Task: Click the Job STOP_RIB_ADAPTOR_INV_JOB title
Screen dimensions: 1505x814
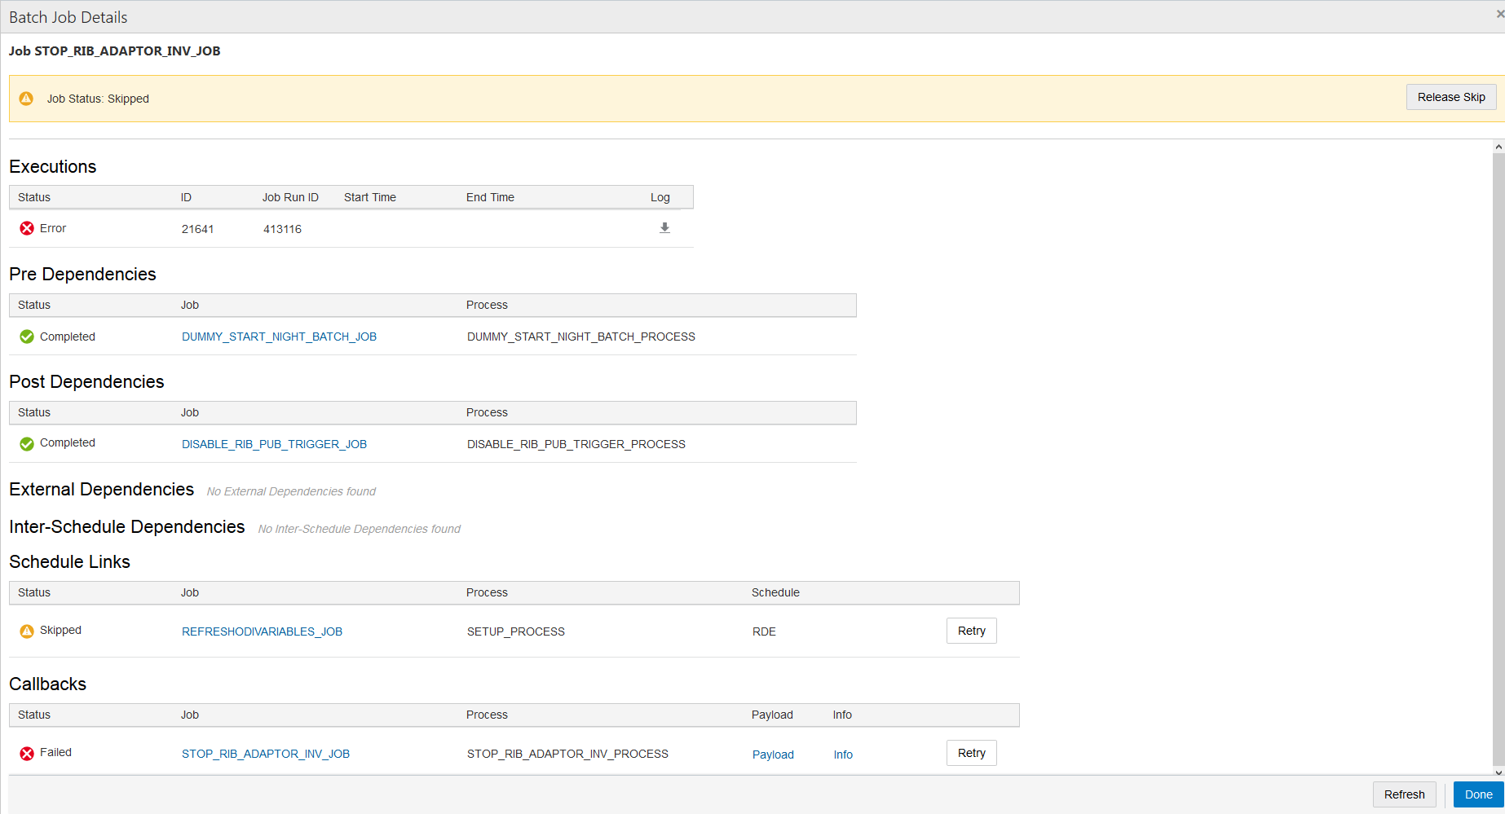Action: 115,51
